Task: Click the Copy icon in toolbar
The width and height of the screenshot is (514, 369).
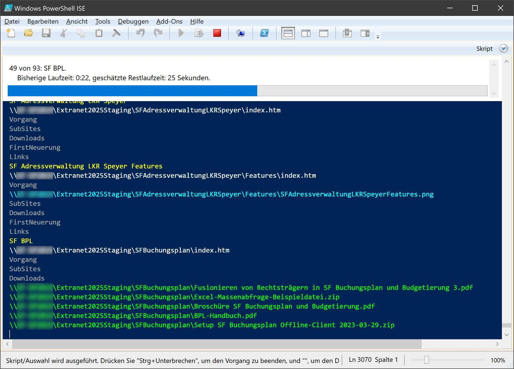Action: (81, 33)
